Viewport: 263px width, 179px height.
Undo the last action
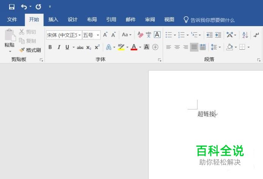[24, 7]
